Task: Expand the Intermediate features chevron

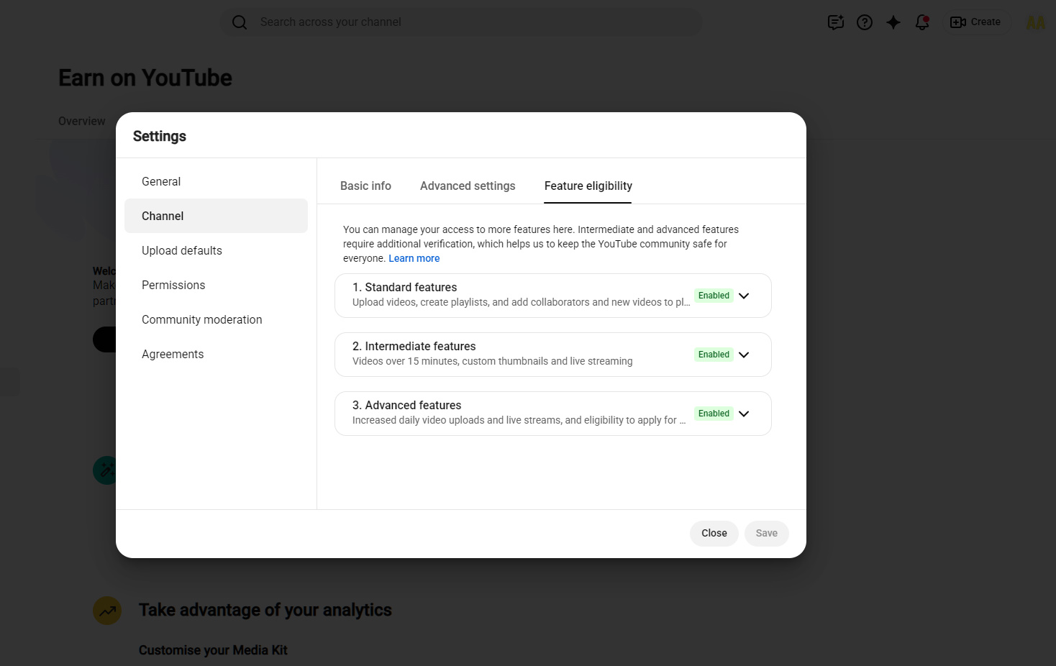Action: click(744, 355)
